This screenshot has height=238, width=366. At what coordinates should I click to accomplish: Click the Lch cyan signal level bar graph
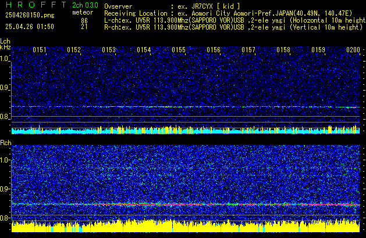click(x=186, y=129)
